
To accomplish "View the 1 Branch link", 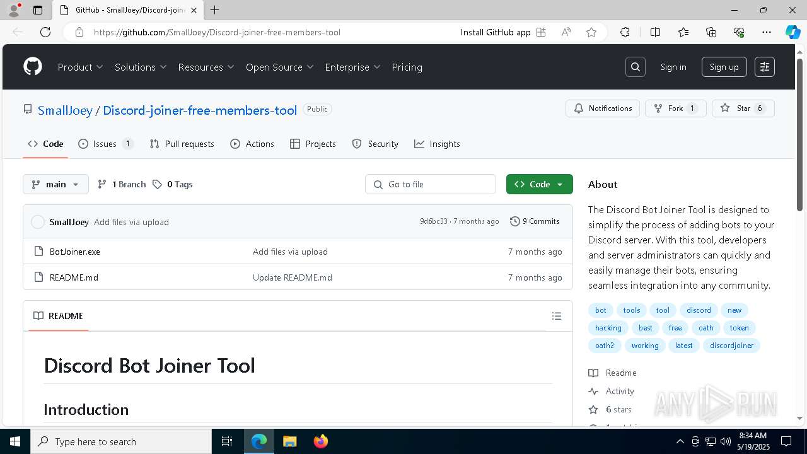I will (x=122, y=184).
